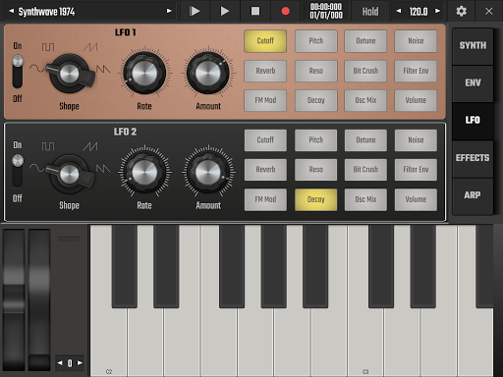
Task: Open the ARP tab
Action: (x=473, y=195)
